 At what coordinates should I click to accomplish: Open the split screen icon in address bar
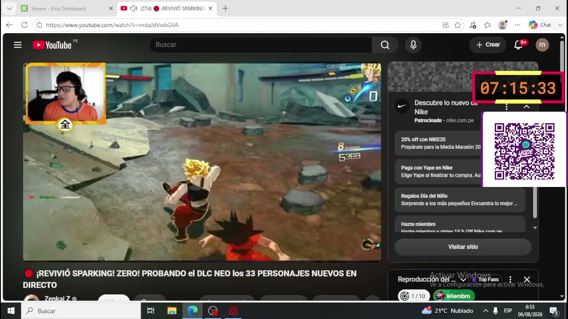(x=446, y=25)
